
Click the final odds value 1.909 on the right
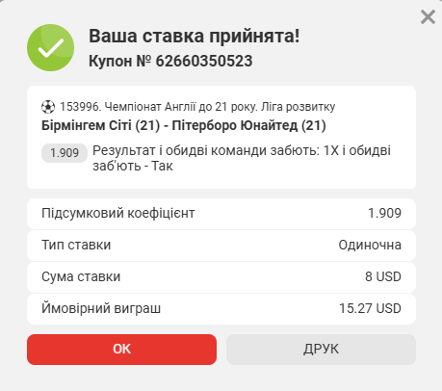(x=384, y=213)
